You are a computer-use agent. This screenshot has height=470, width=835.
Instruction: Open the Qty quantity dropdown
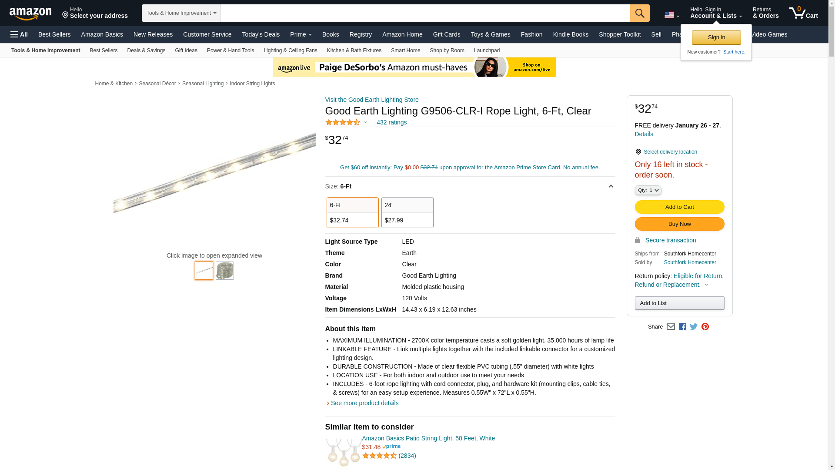pos(648,190)
